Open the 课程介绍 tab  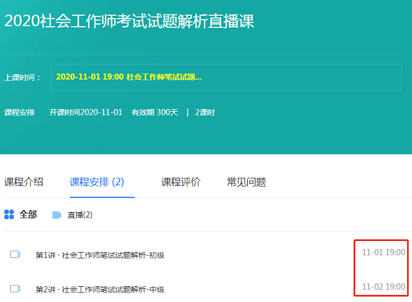click(x=23, y=182)
